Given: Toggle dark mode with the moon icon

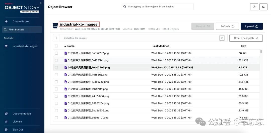Looking at the screenshot, I should click(263, 7).
